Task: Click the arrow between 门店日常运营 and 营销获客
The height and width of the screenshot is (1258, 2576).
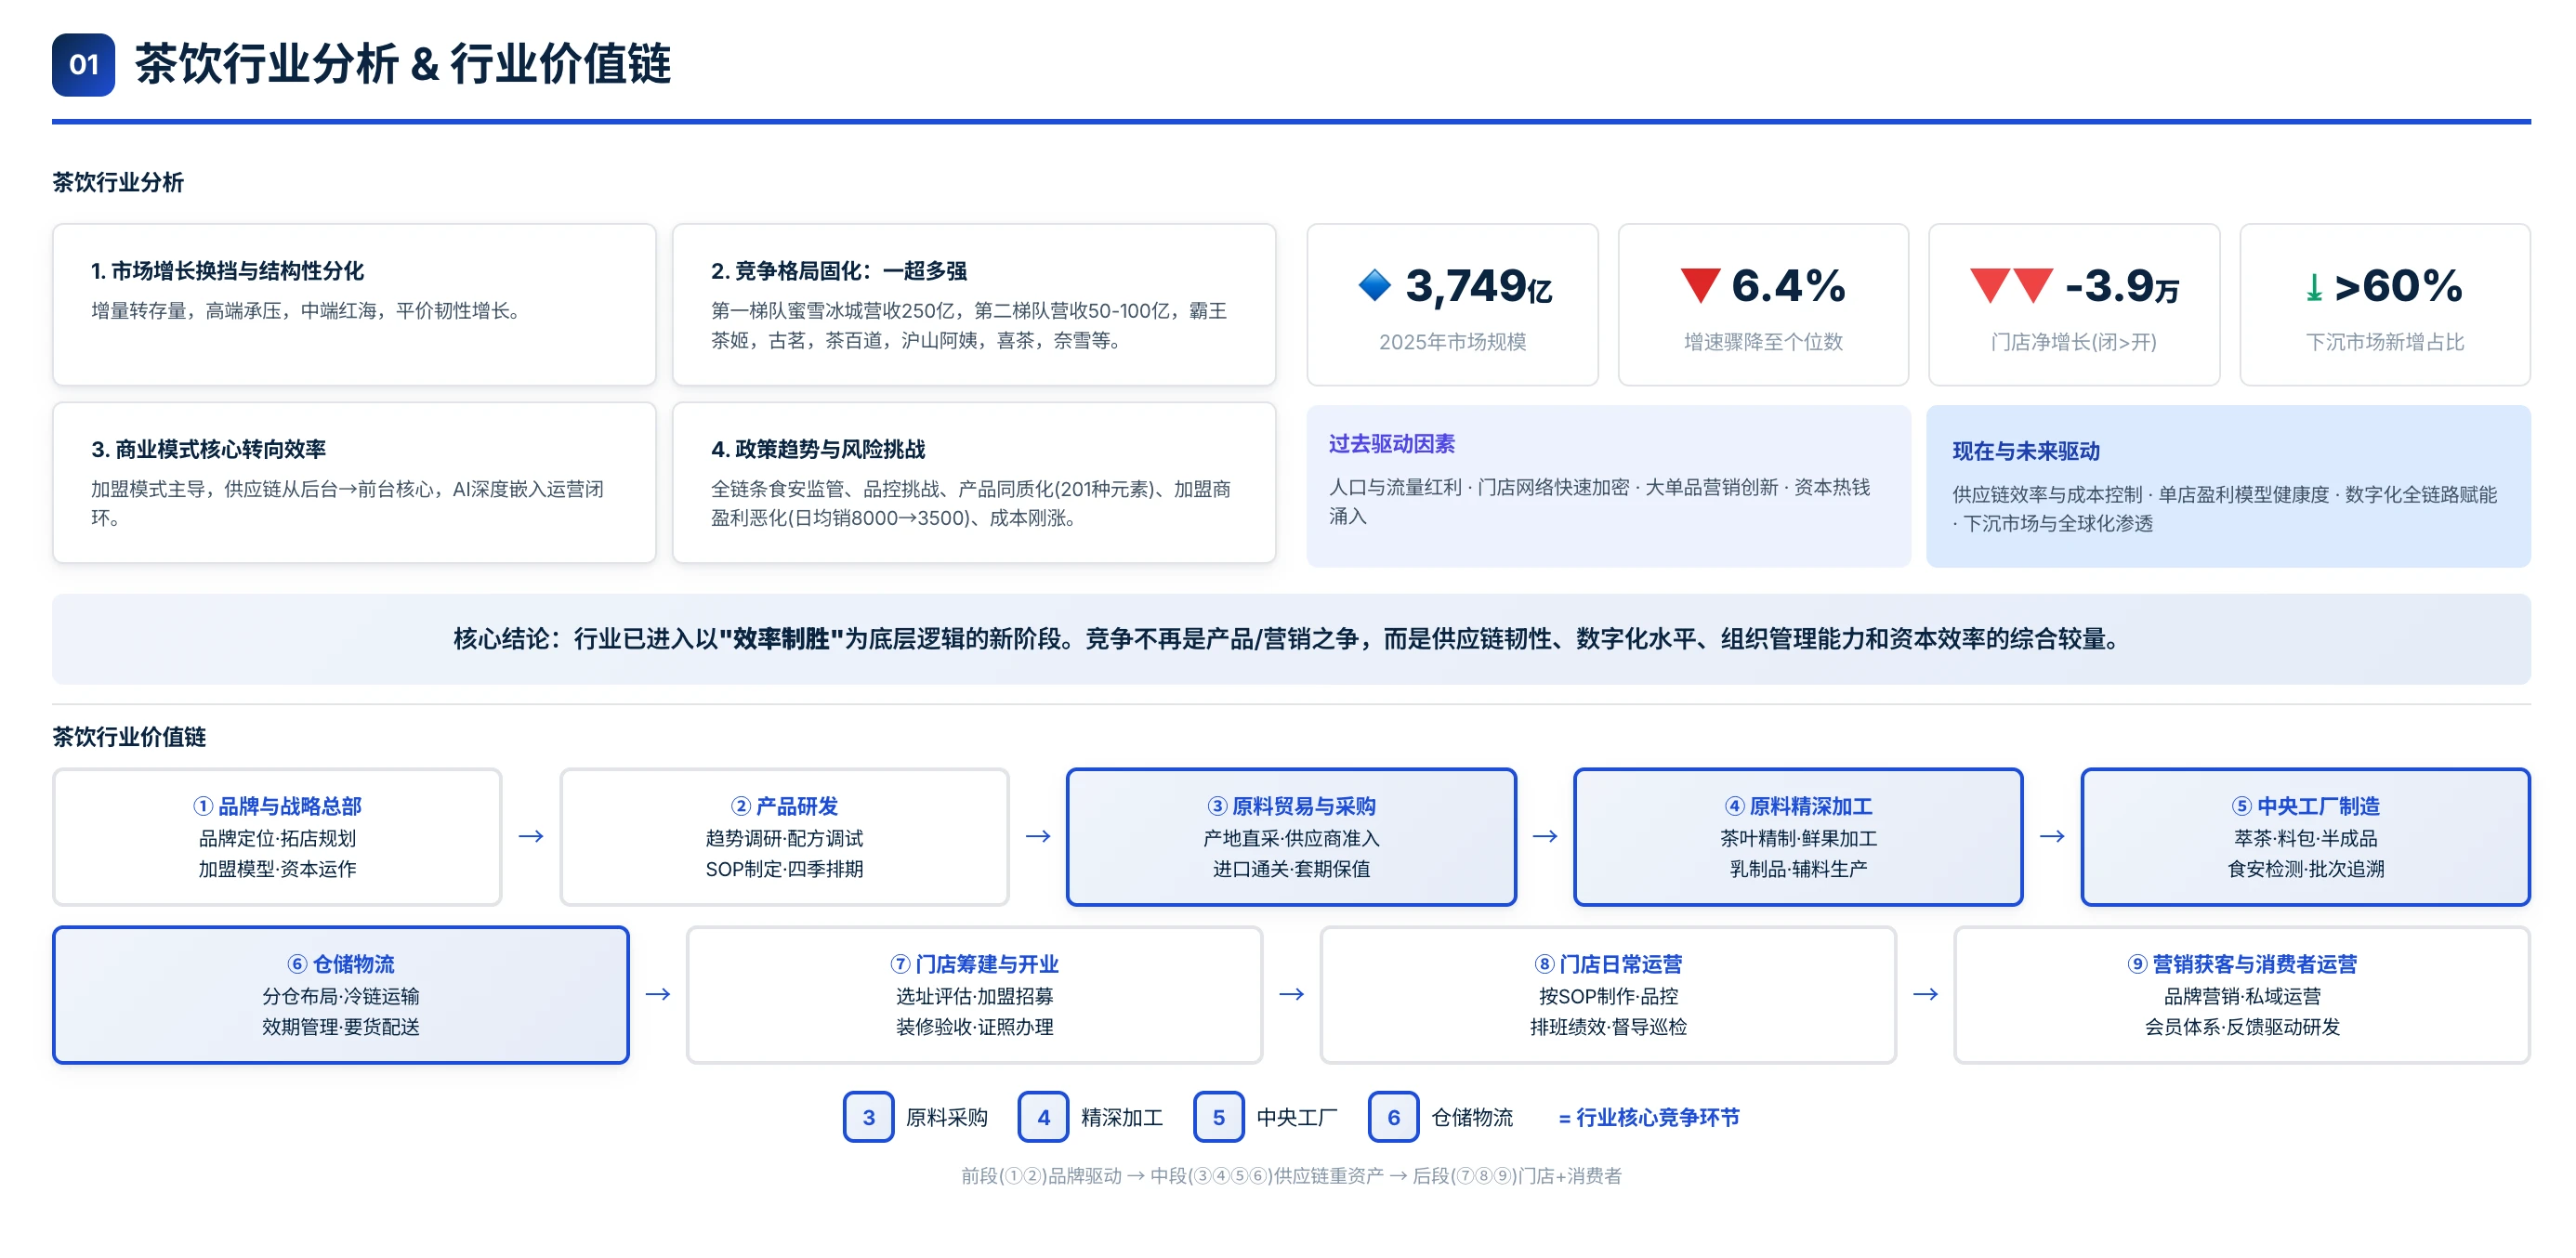Action: click(x=1926, y=994)
